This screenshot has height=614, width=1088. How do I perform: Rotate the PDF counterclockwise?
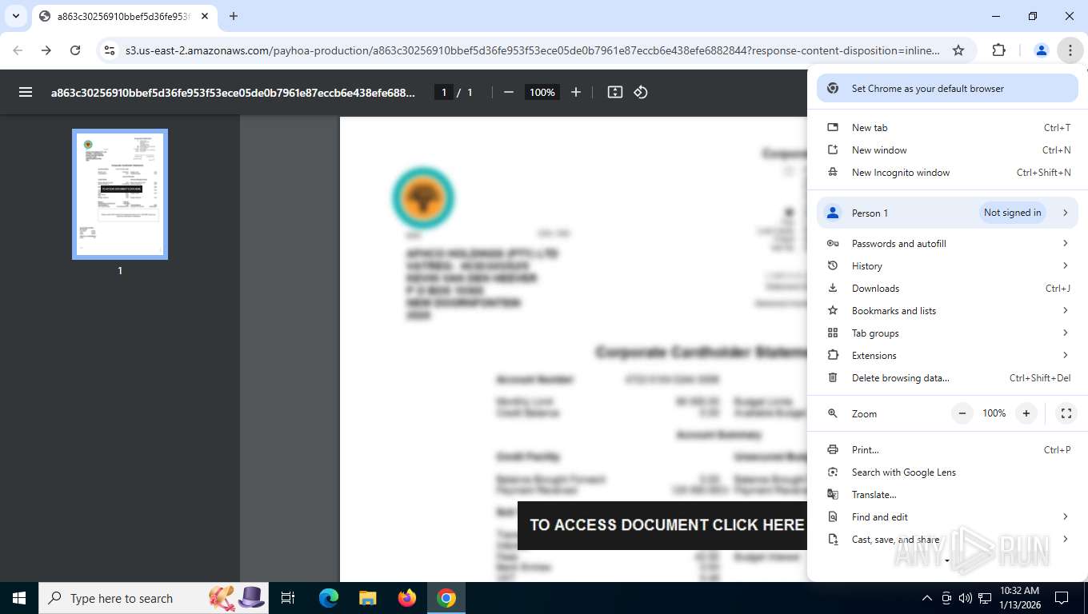(641, 92)
